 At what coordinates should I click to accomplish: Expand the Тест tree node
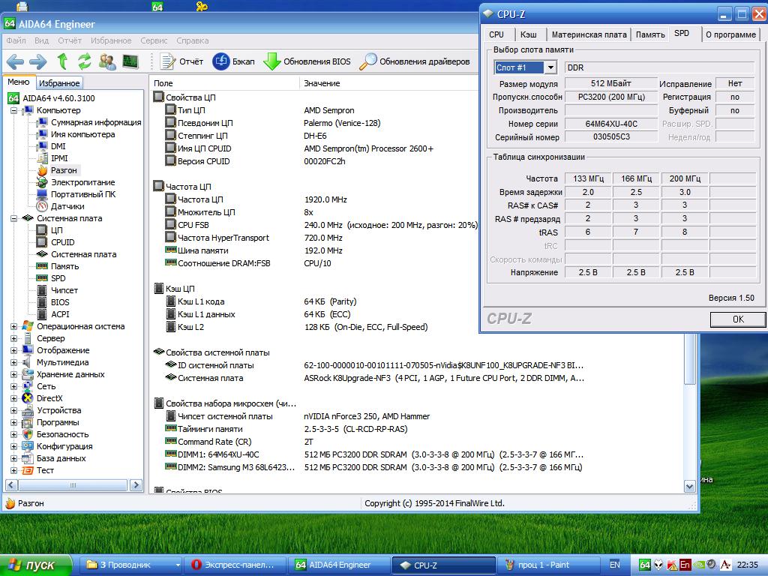13,470
